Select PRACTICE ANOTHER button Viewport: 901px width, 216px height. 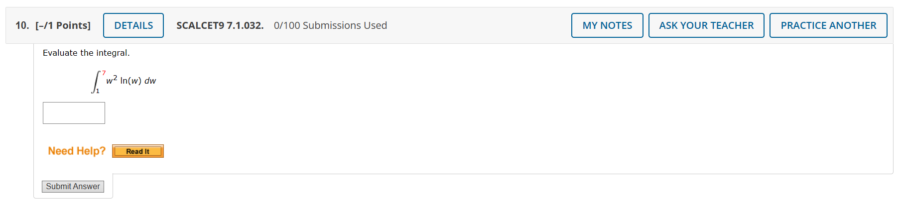[828, 25]
